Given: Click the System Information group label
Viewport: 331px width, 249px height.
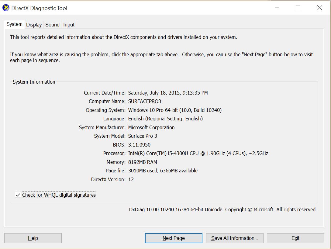Looking at the screenshot, I should 34,82.
